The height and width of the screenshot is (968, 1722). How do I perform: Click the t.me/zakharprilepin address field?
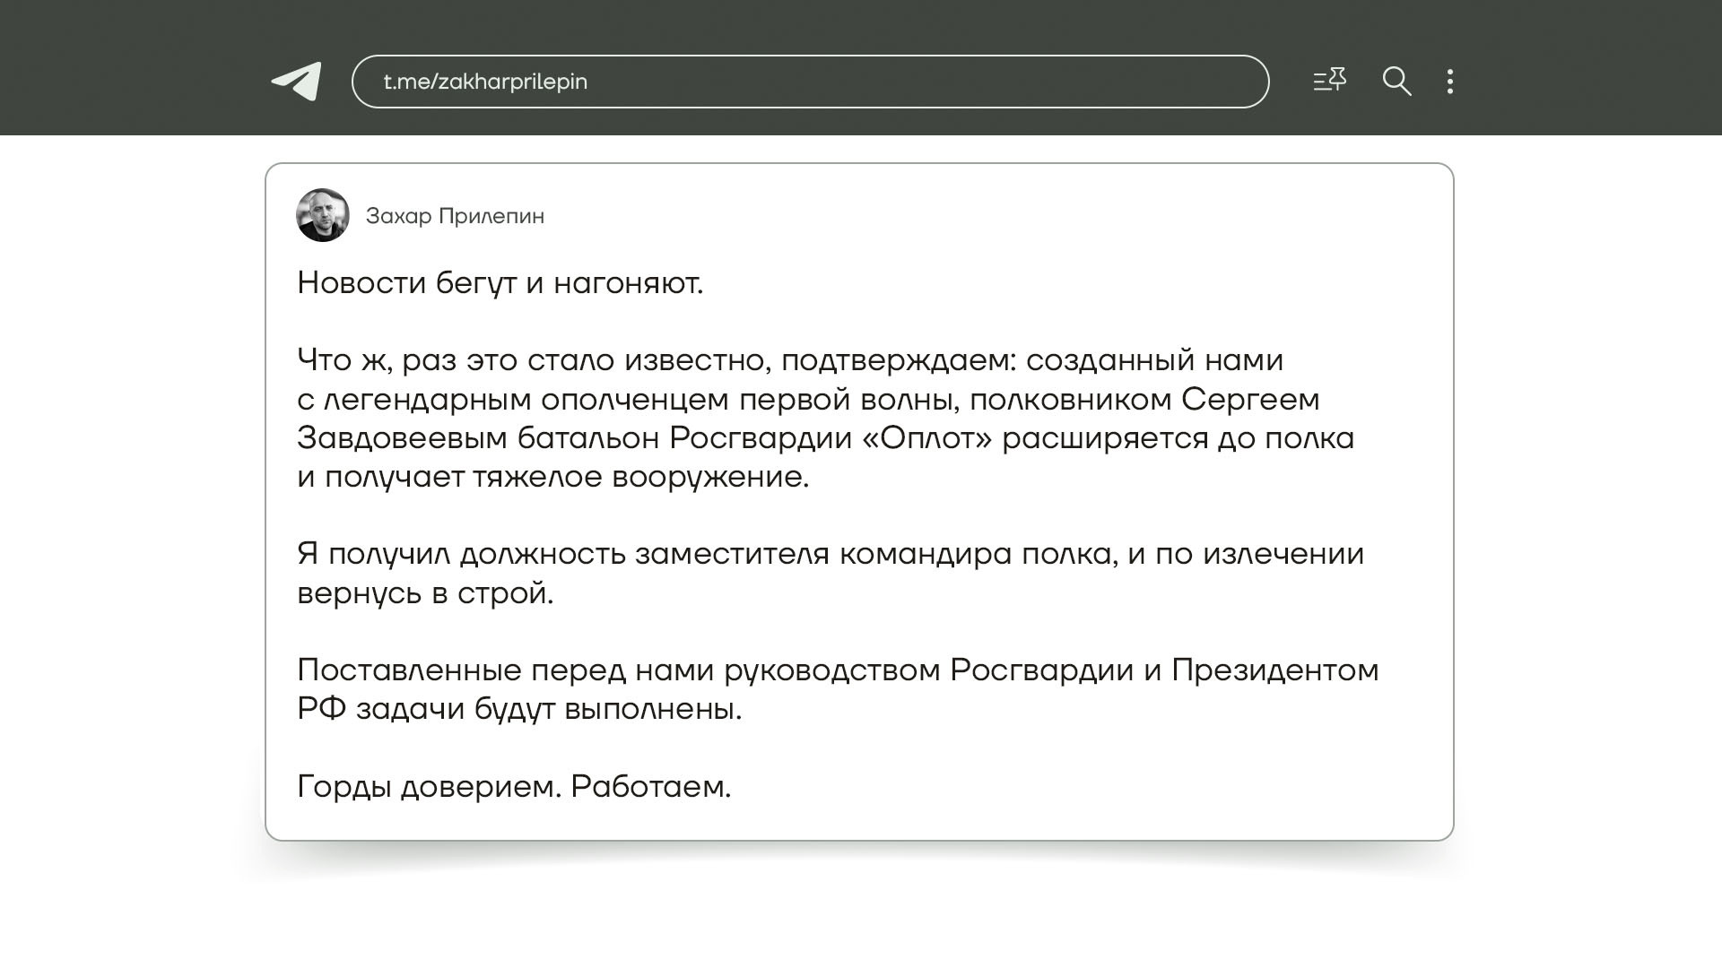[809, 82]
